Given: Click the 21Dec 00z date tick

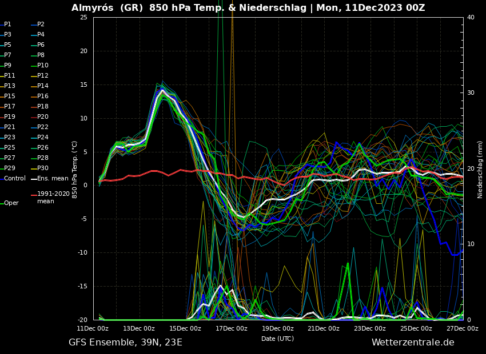Looking at the screenshot, I should coord(324,329).
